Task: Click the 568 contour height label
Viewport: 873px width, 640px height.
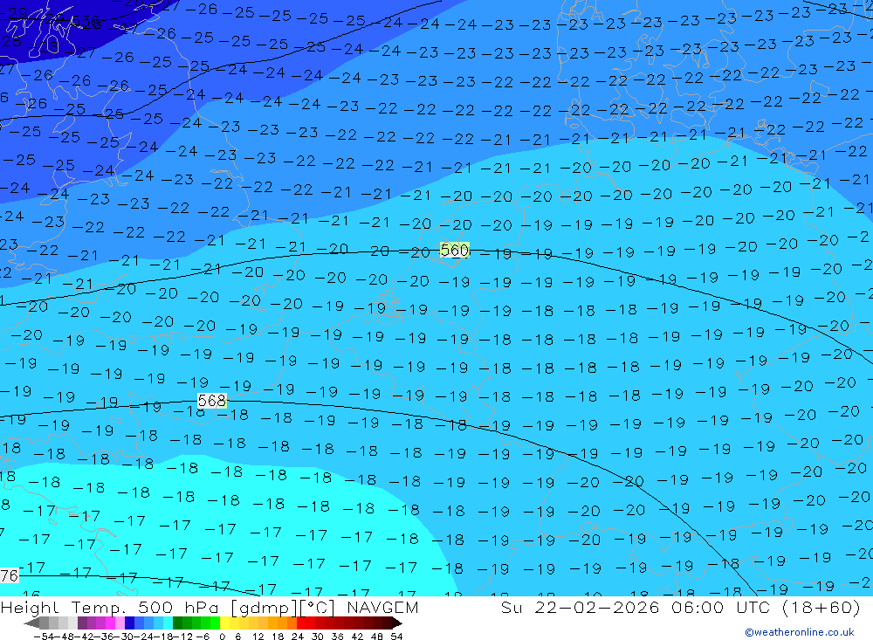Action: tap(211, 401)
